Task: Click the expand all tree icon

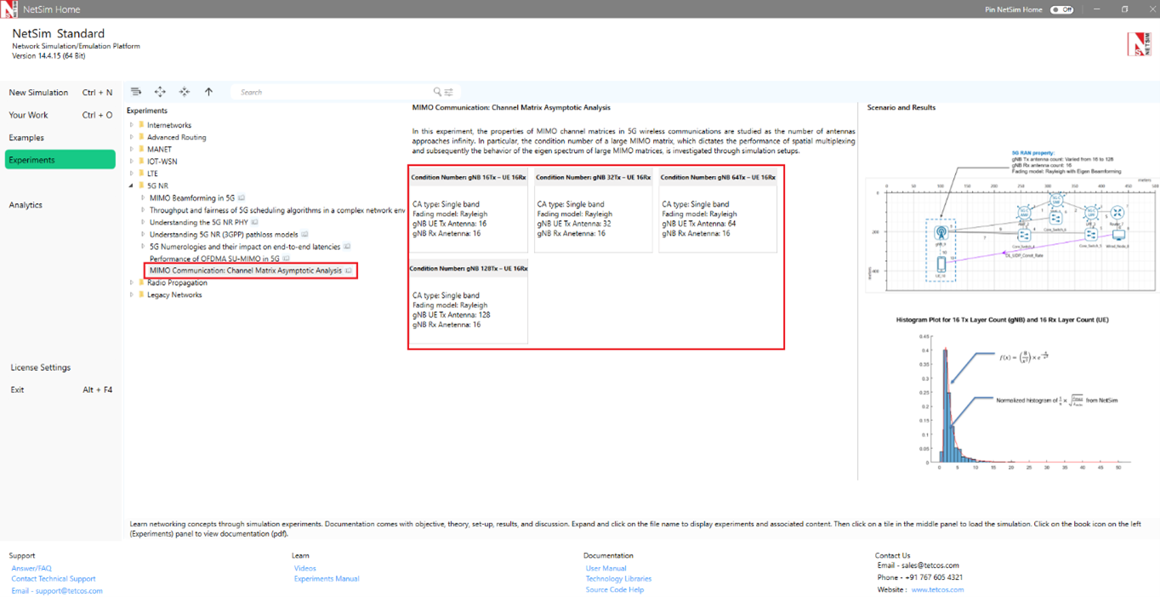Action: (x=160, y=92)
